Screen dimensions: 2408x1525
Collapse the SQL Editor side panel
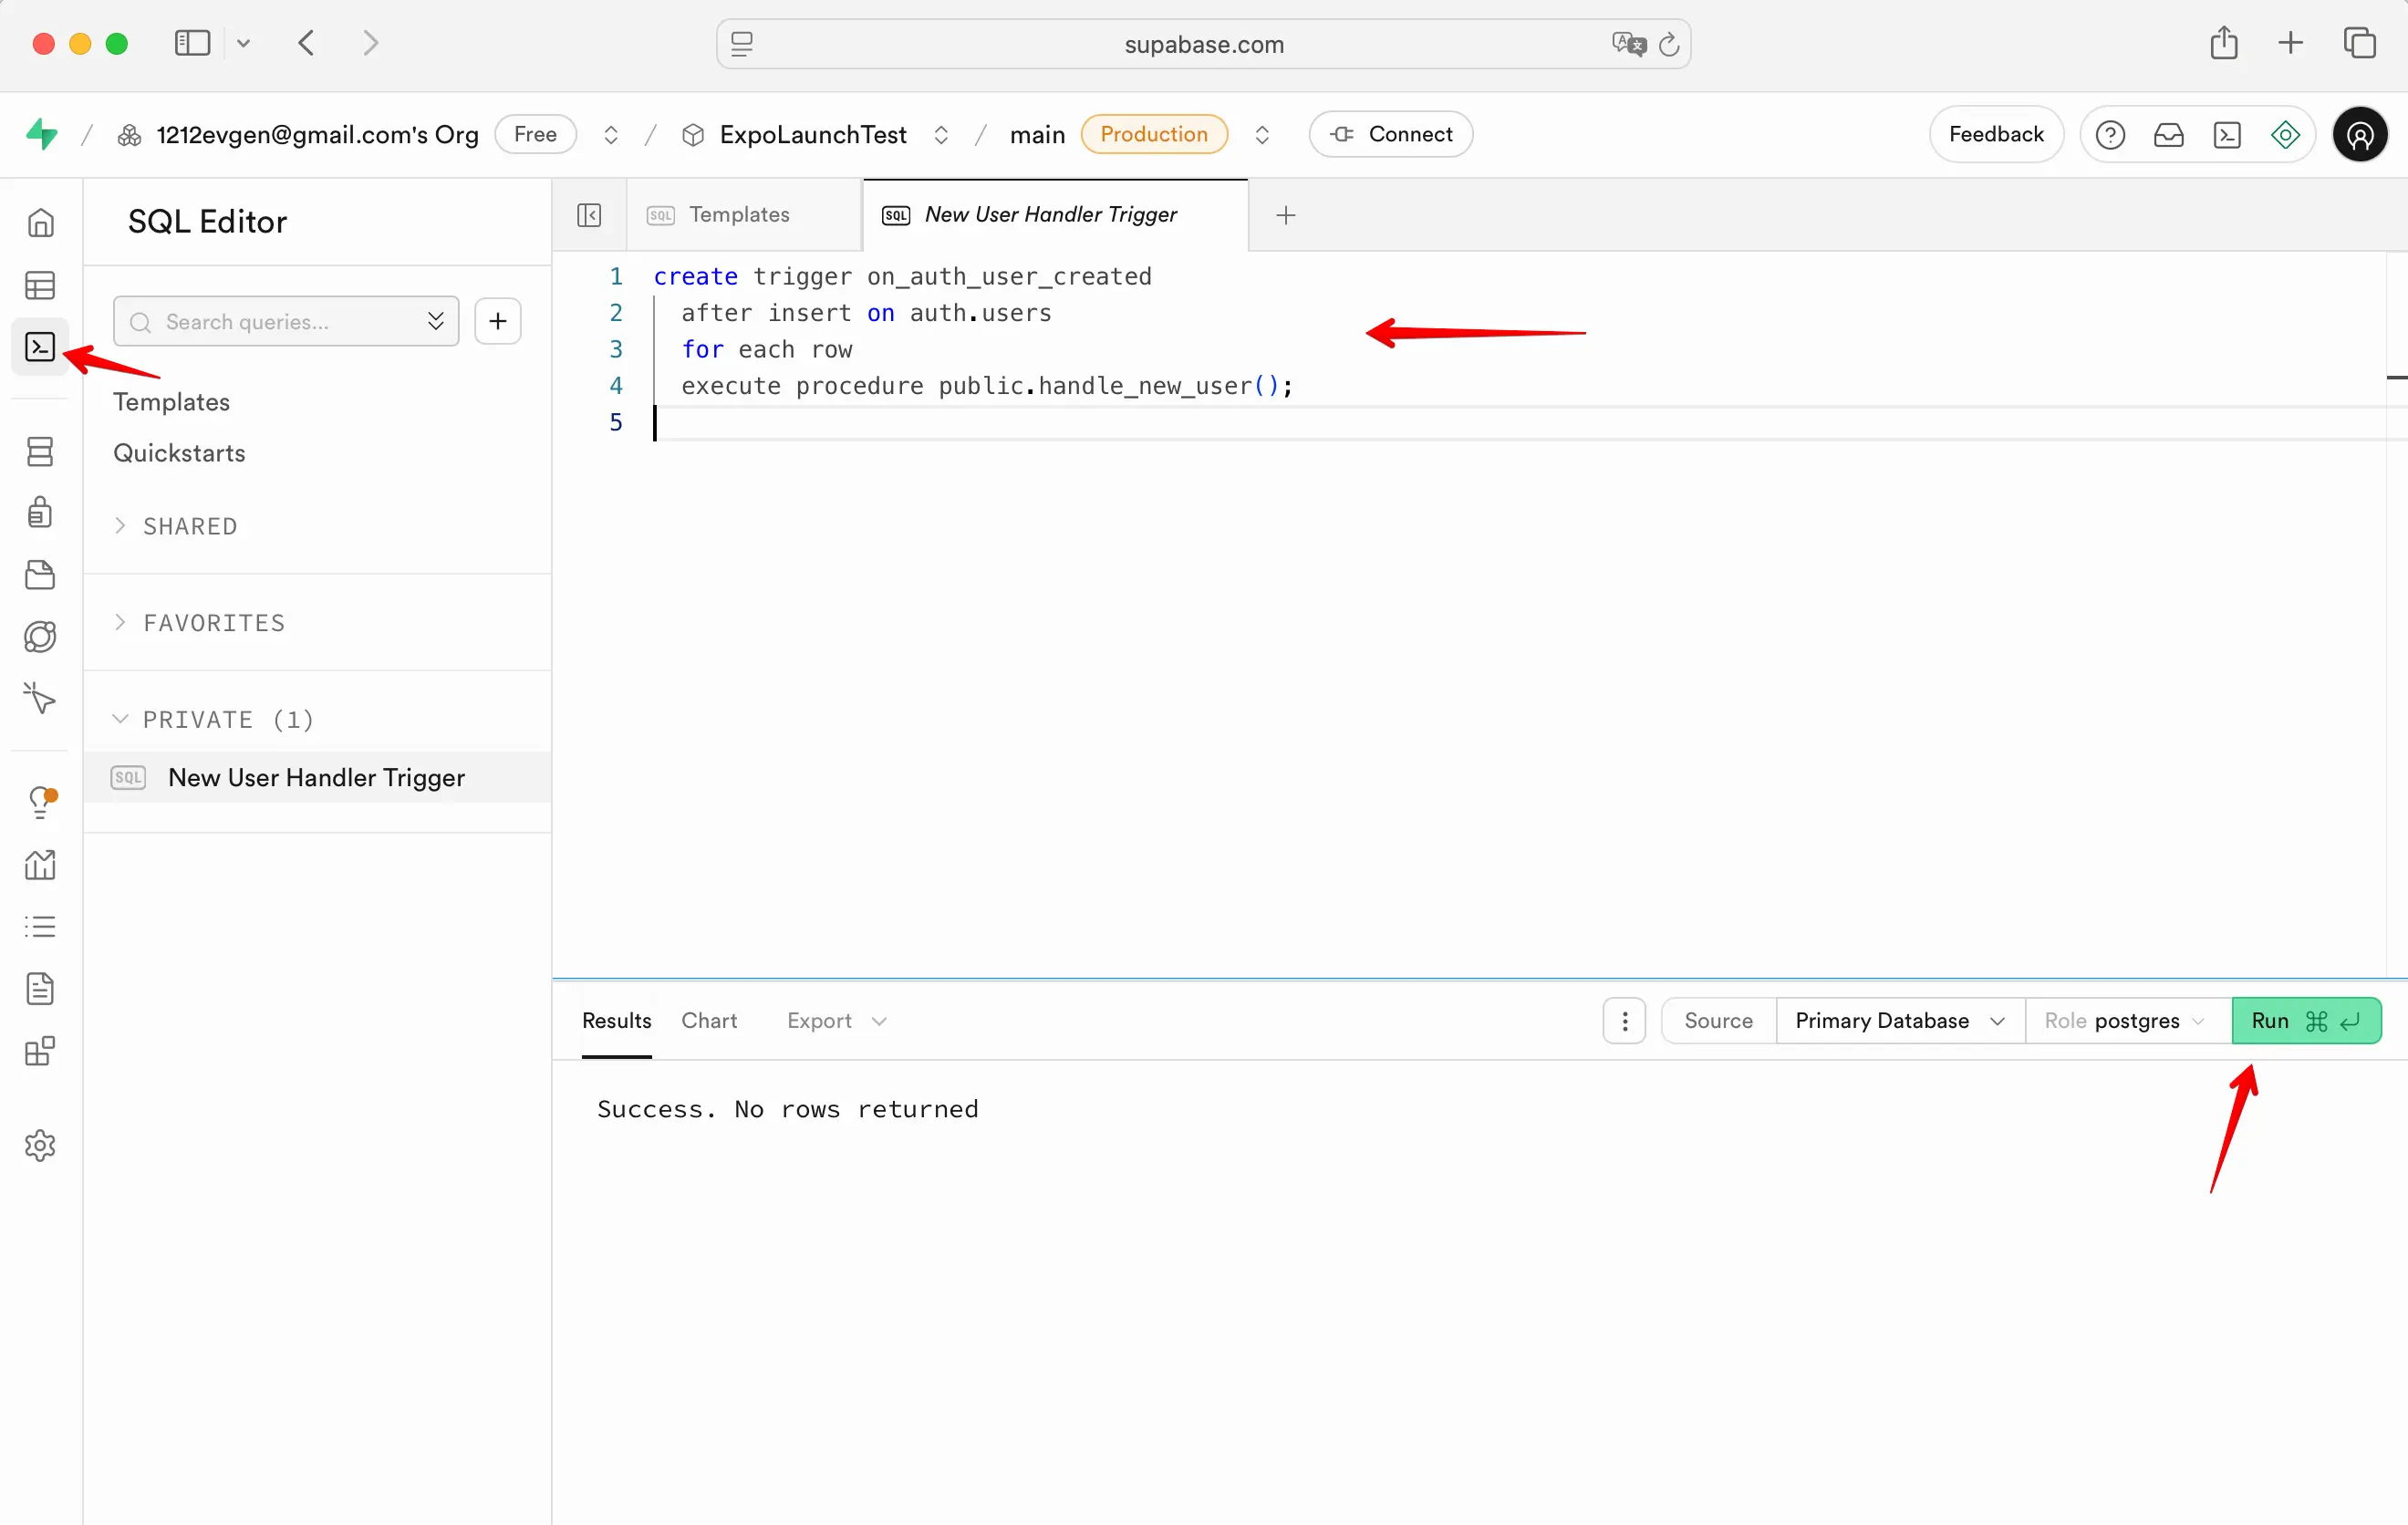[589, 215]
